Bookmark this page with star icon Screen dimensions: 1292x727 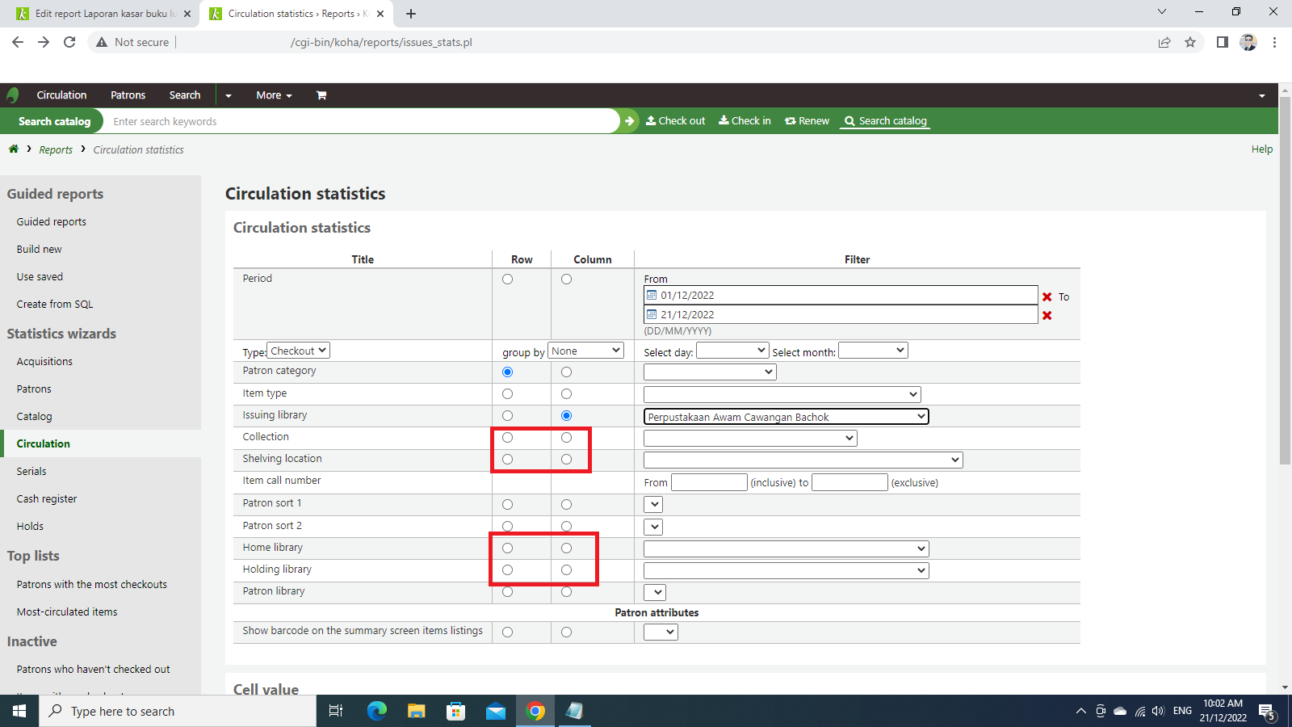click(1190, 42)
